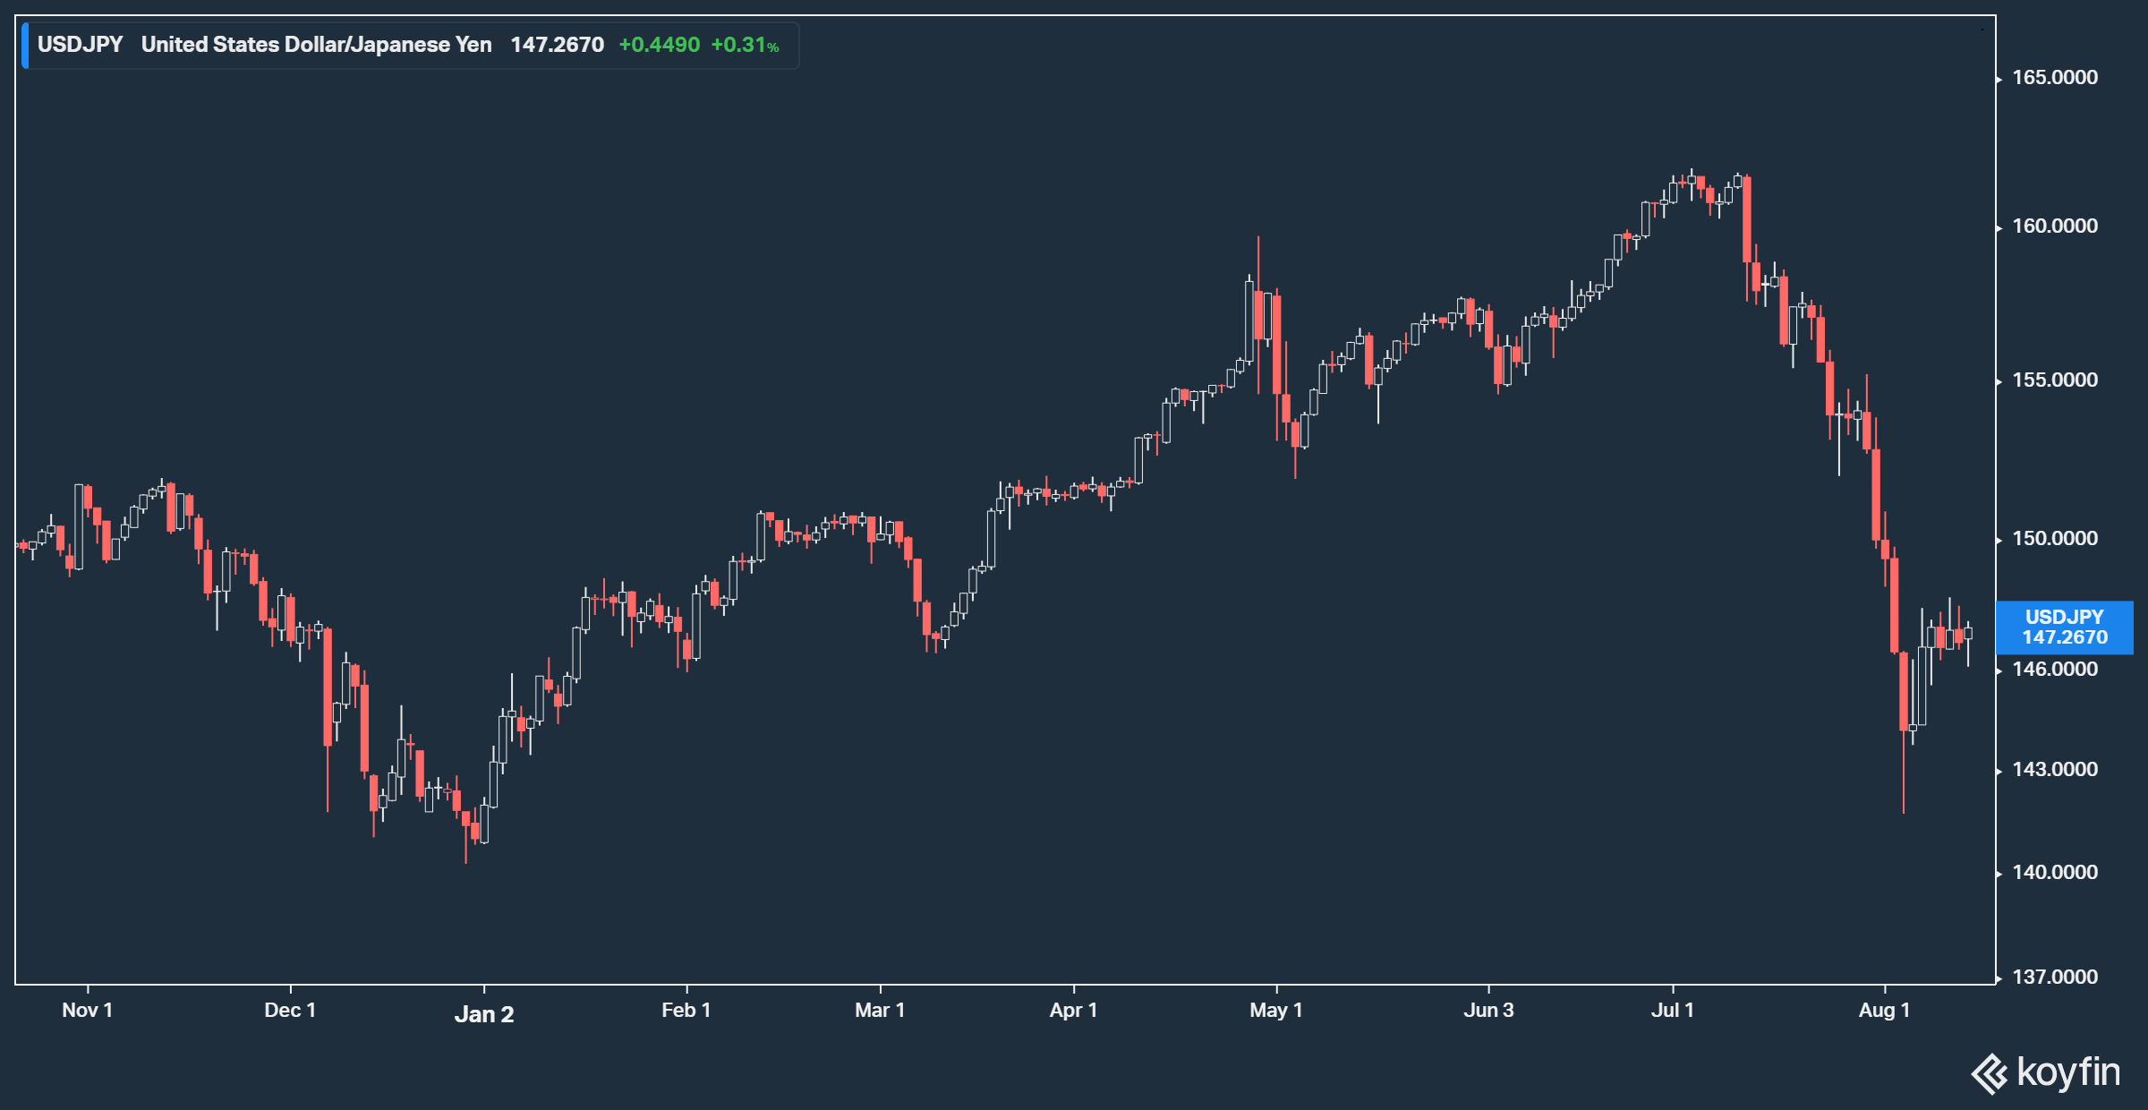Screen dimensions: 2148x1110
Task: Click the 165.0000 y-axis label
Action: pos(2054,78)
